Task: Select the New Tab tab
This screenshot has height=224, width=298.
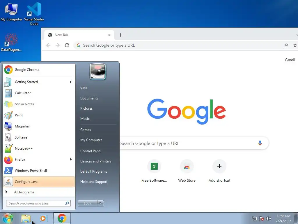Action: coord(79,35)
